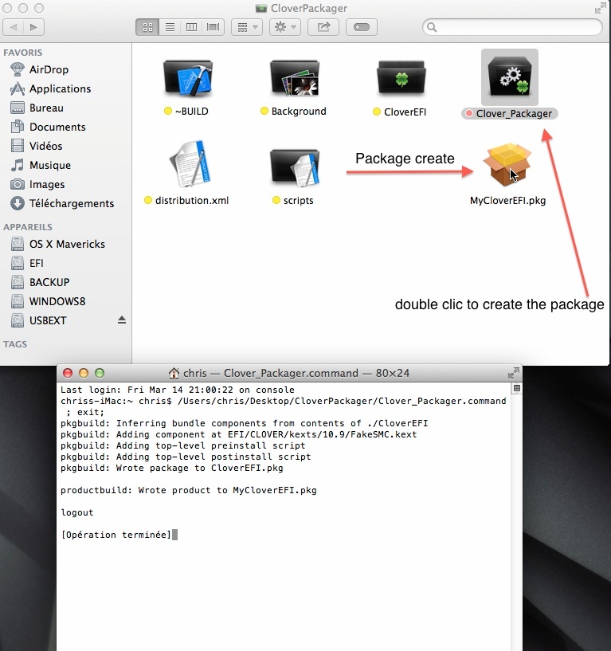This screenshot has width=611, height=651.
Task: Close the Terminal window
Action: click(x=68, y=373)
